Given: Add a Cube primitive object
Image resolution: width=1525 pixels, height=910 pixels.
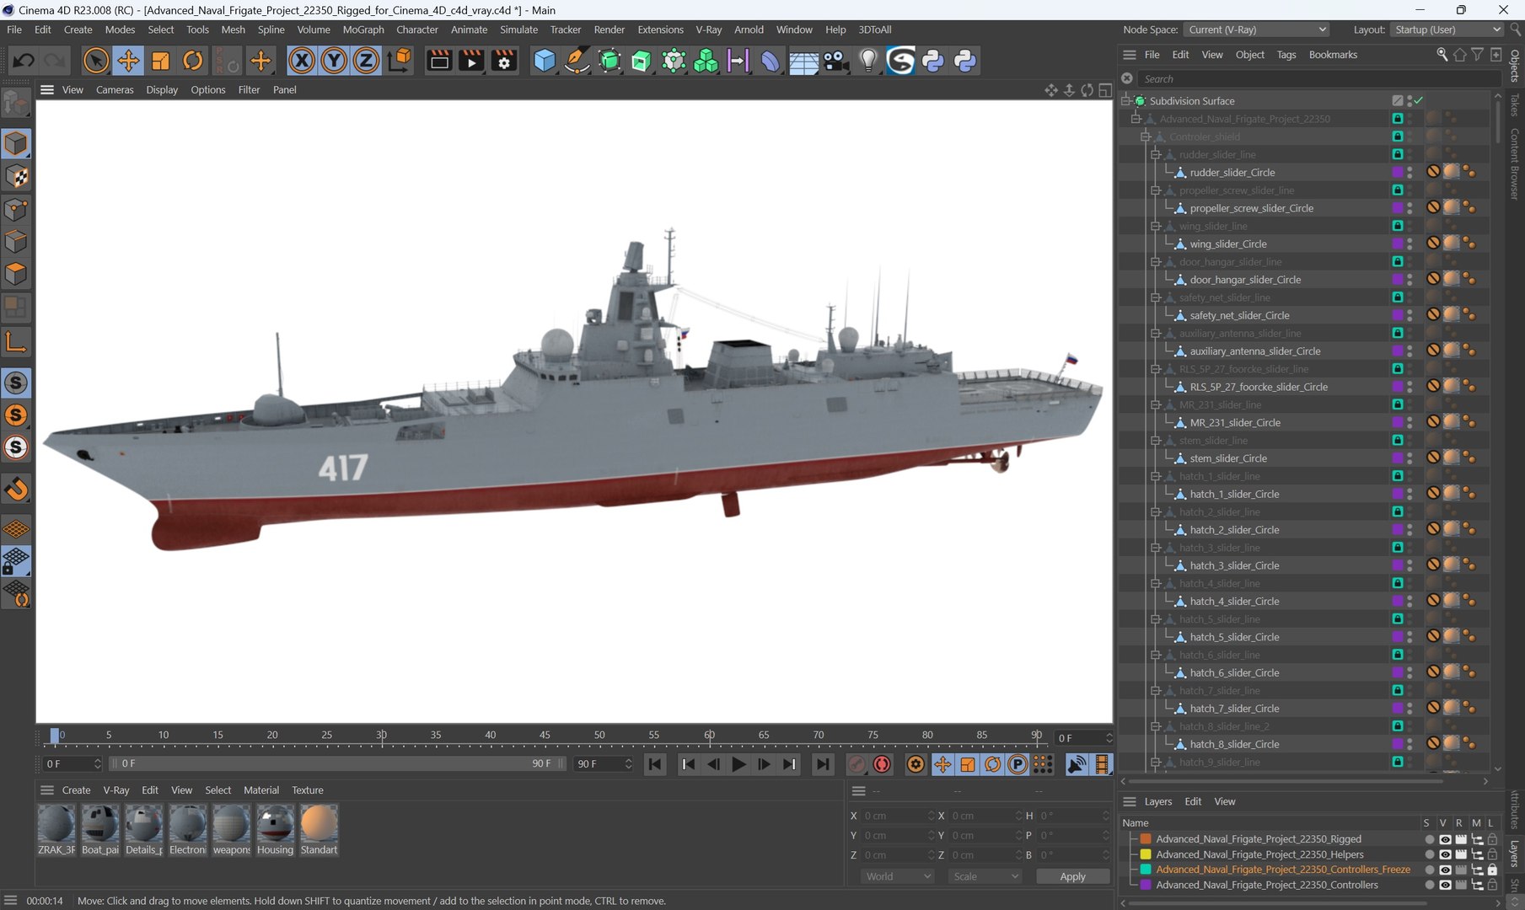Looking at the screenshot, I should point(545,61).
